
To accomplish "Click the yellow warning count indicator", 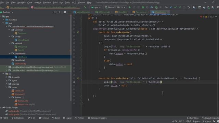I will coord(207,17).
